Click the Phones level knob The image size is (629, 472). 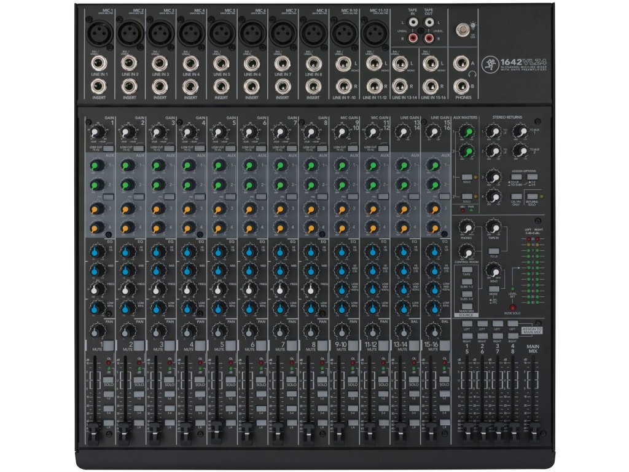pos(466,228)
